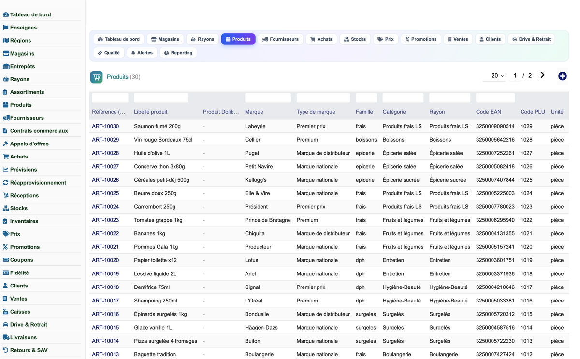Open Fournisseurs in the sidebar
The height and width of the screenshot is (359, 580).
pyautogui.click(x=23, y=118)
